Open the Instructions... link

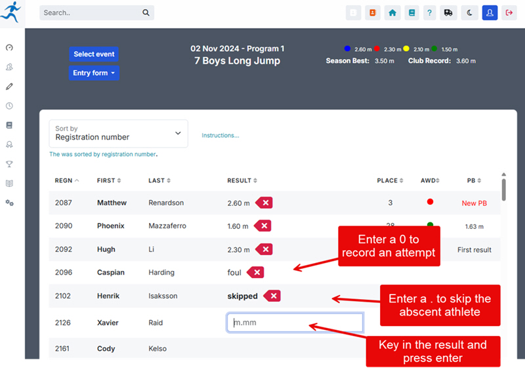(220, 136)
